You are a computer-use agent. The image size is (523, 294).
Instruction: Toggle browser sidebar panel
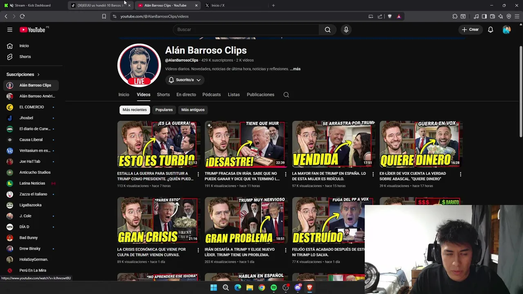[x=484, y=16]
